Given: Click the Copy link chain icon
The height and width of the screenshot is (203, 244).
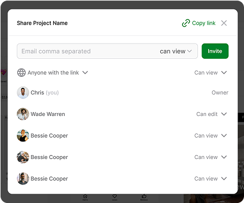Looking at the screenshot, I should click(x=186, y=23).
